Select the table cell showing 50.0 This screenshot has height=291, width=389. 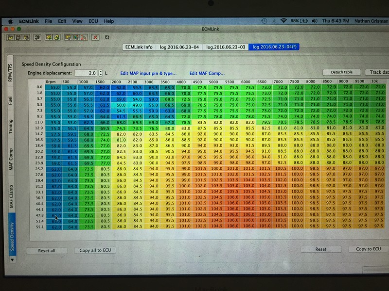point(119,105)
